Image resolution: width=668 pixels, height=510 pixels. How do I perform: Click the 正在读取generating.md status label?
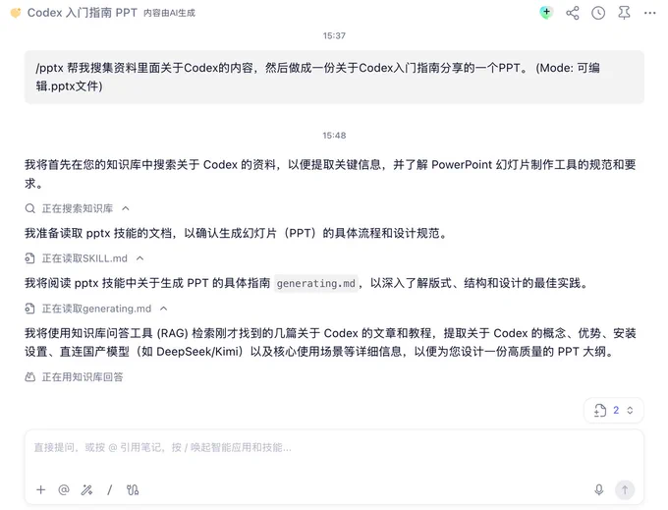(x=96, y=309)
